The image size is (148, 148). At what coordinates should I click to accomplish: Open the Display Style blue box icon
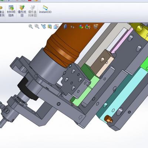click(65, 27)
